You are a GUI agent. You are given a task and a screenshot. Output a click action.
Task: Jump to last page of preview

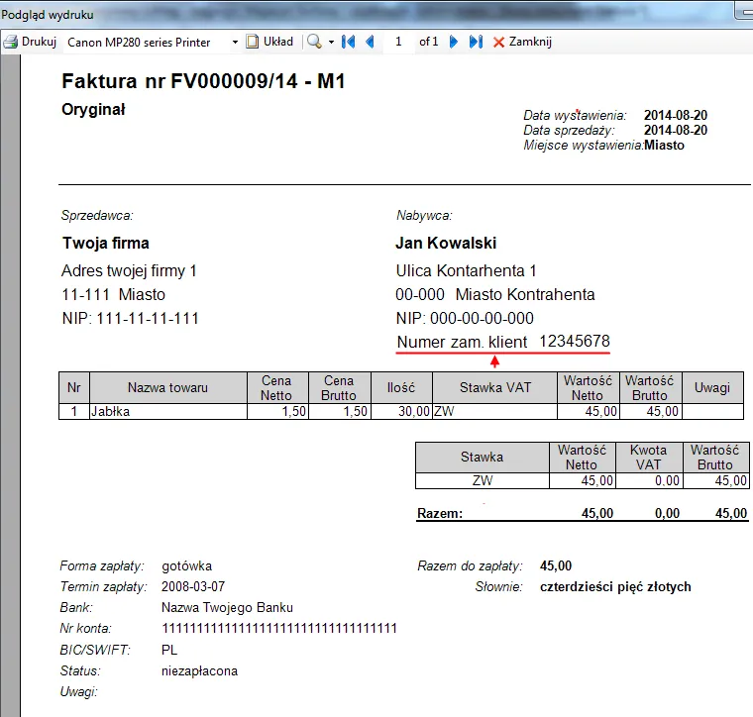coord(476,42)
